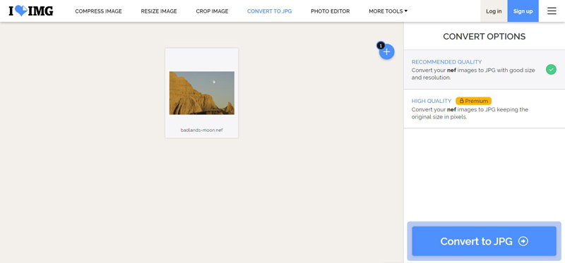565x263 pixels.
Task: Click green checkmark for Recommended Quality
Action: click(551, 69)
